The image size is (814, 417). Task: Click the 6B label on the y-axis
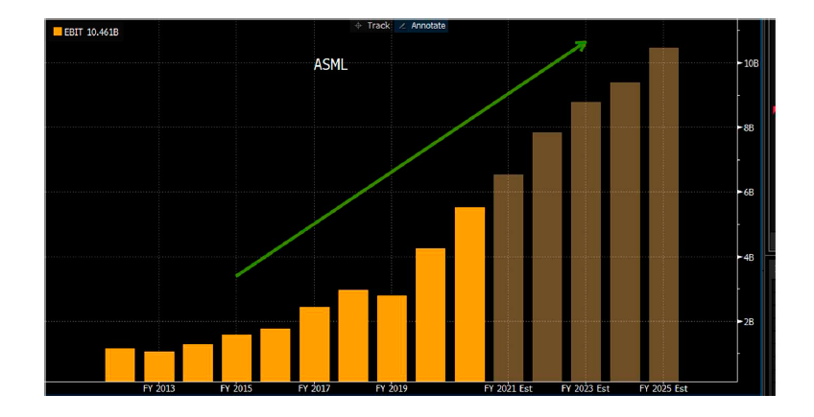(x=749, y=193)
